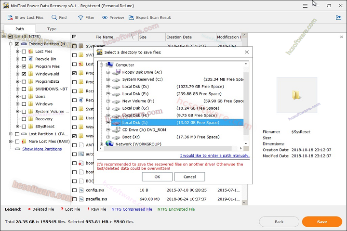This screenshot has width=347, height=231.
Task: Click Recycle Bin icon in tree
Action: [30, 59]
